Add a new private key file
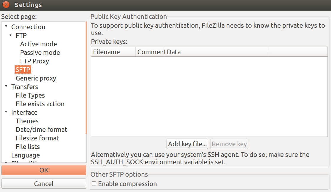Viewport: 331px width, 192px height. 187,144
